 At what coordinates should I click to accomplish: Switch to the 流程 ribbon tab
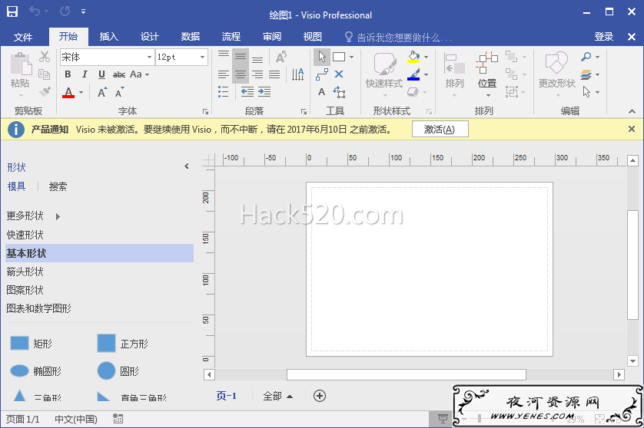[x=231, y=37]
